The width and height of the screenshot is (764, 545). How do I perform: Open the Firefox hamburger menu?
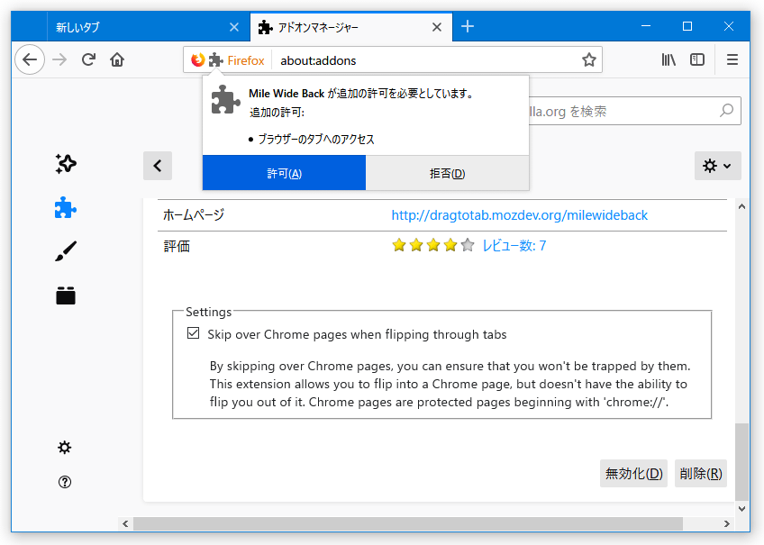(732, 59)
